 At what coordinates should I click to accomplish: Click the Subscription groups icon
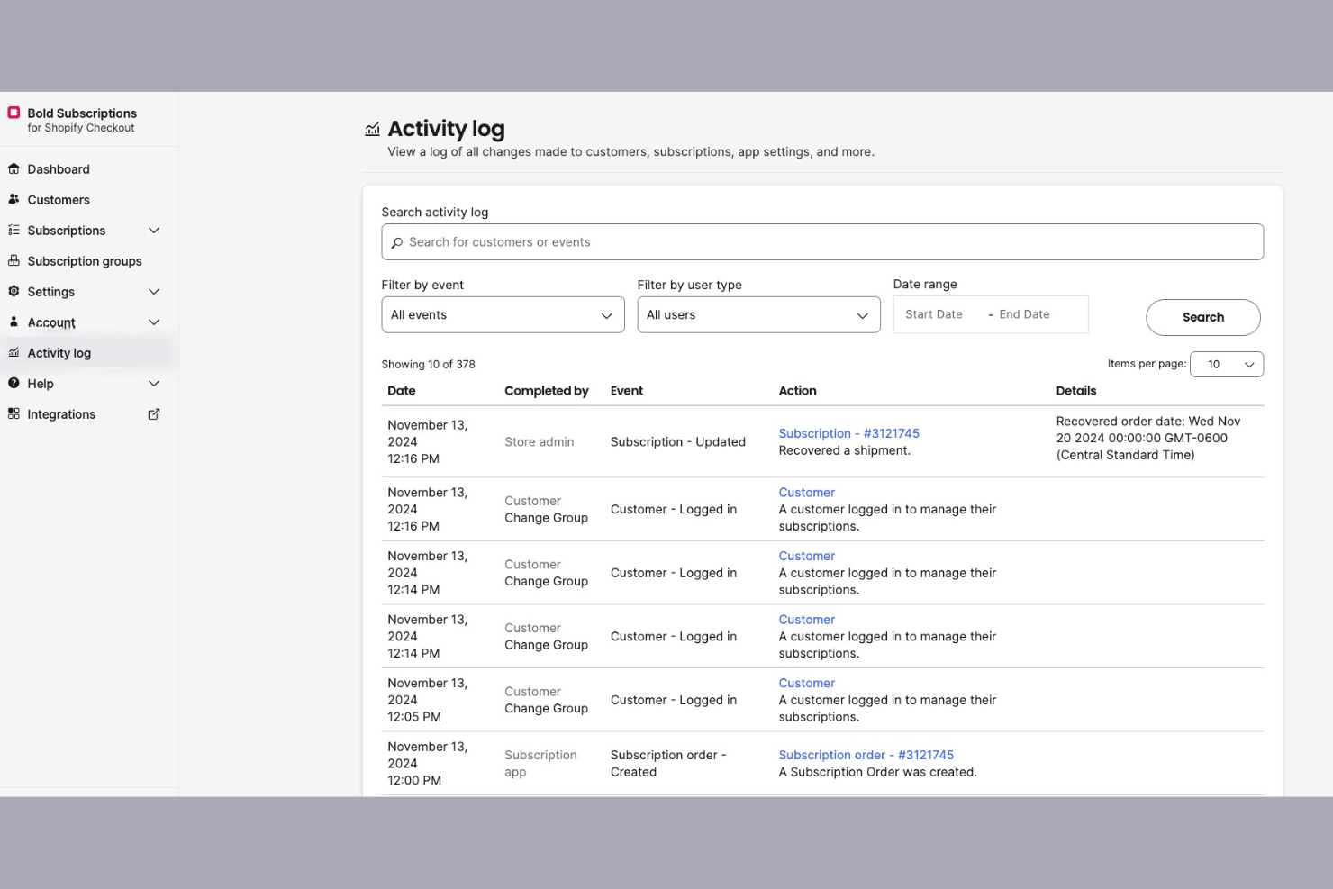tap(14, 260)
